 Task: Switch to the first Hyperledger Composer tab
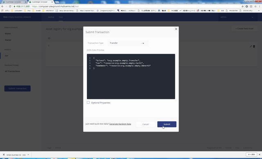[x=14, y=2]
